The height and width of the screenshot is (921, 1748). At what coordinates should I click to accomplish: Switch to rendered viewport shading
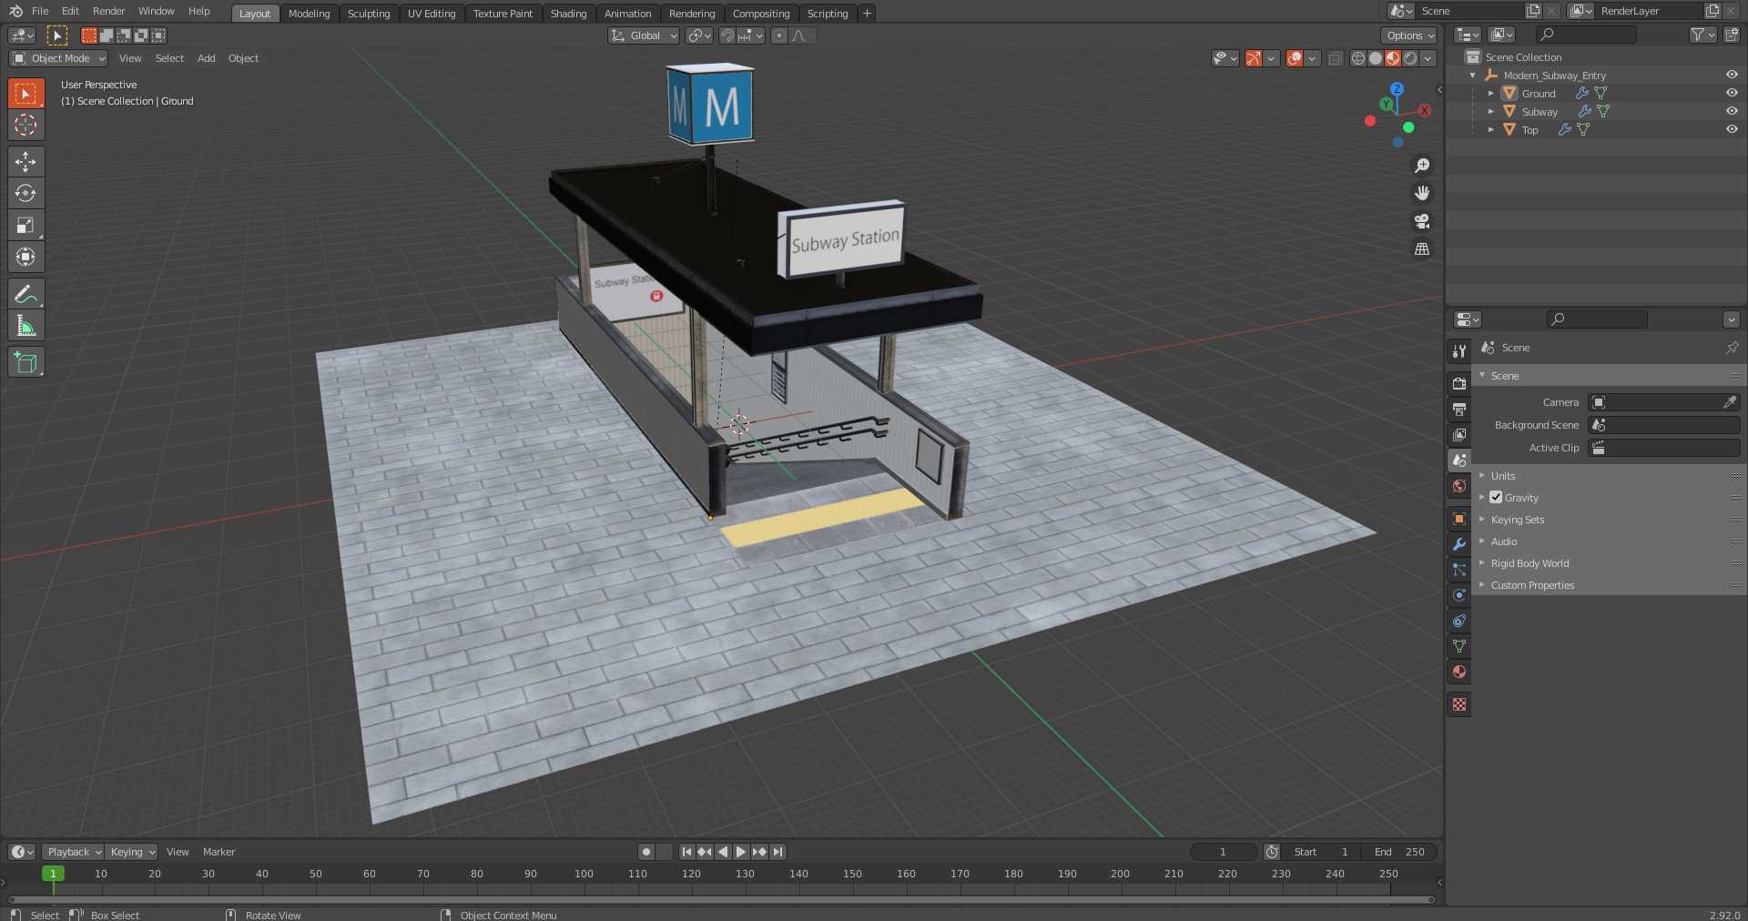pos(1409,58)
